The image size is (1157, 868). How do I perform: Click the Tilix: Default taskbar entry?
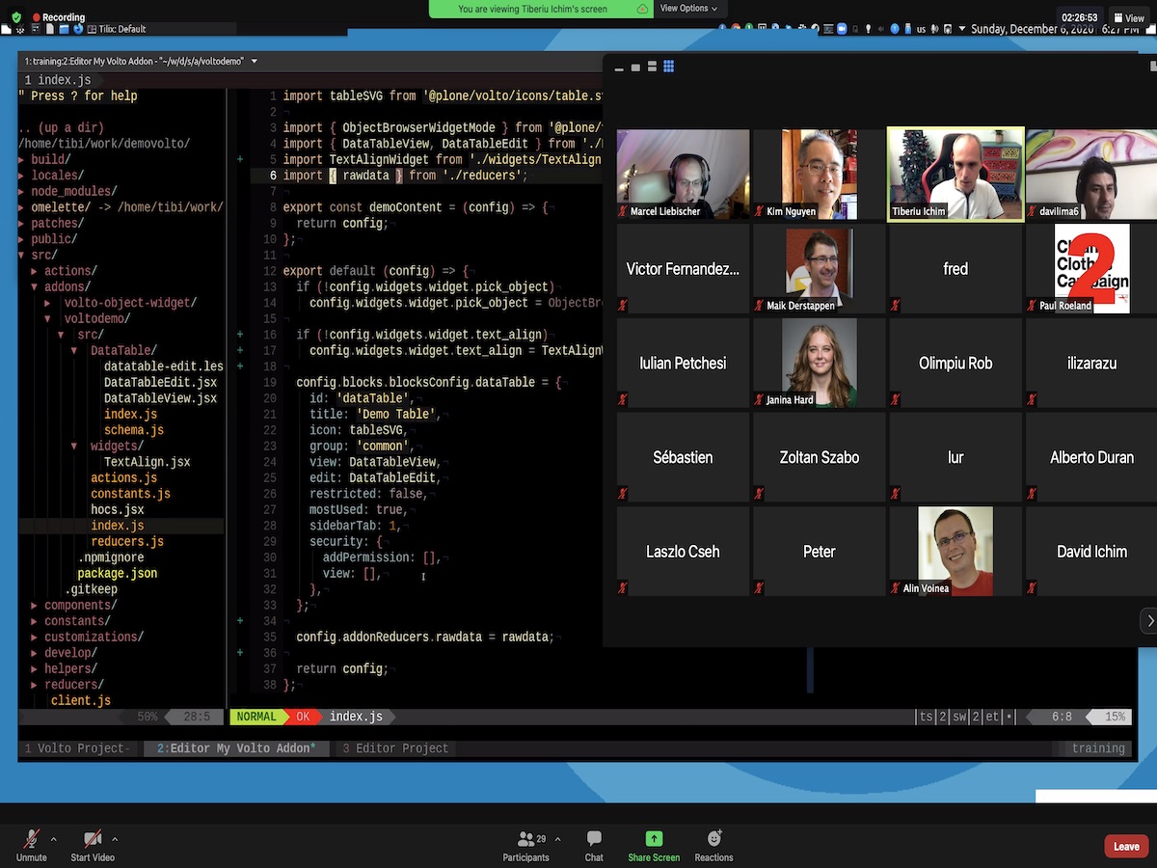coord(115,29)
